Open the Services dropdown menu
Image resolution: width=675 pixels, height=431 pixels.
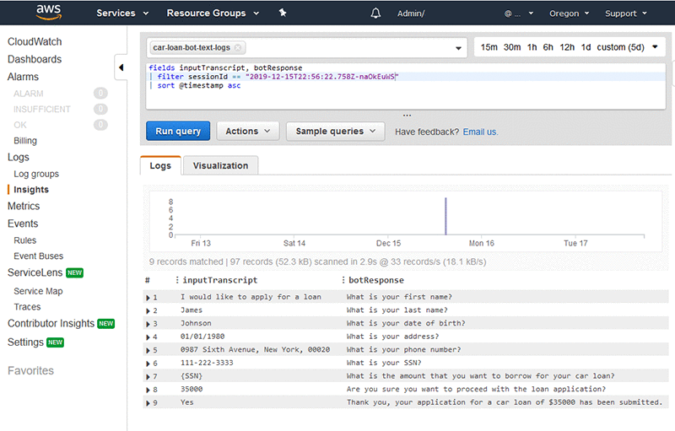[x=121, y=13]
